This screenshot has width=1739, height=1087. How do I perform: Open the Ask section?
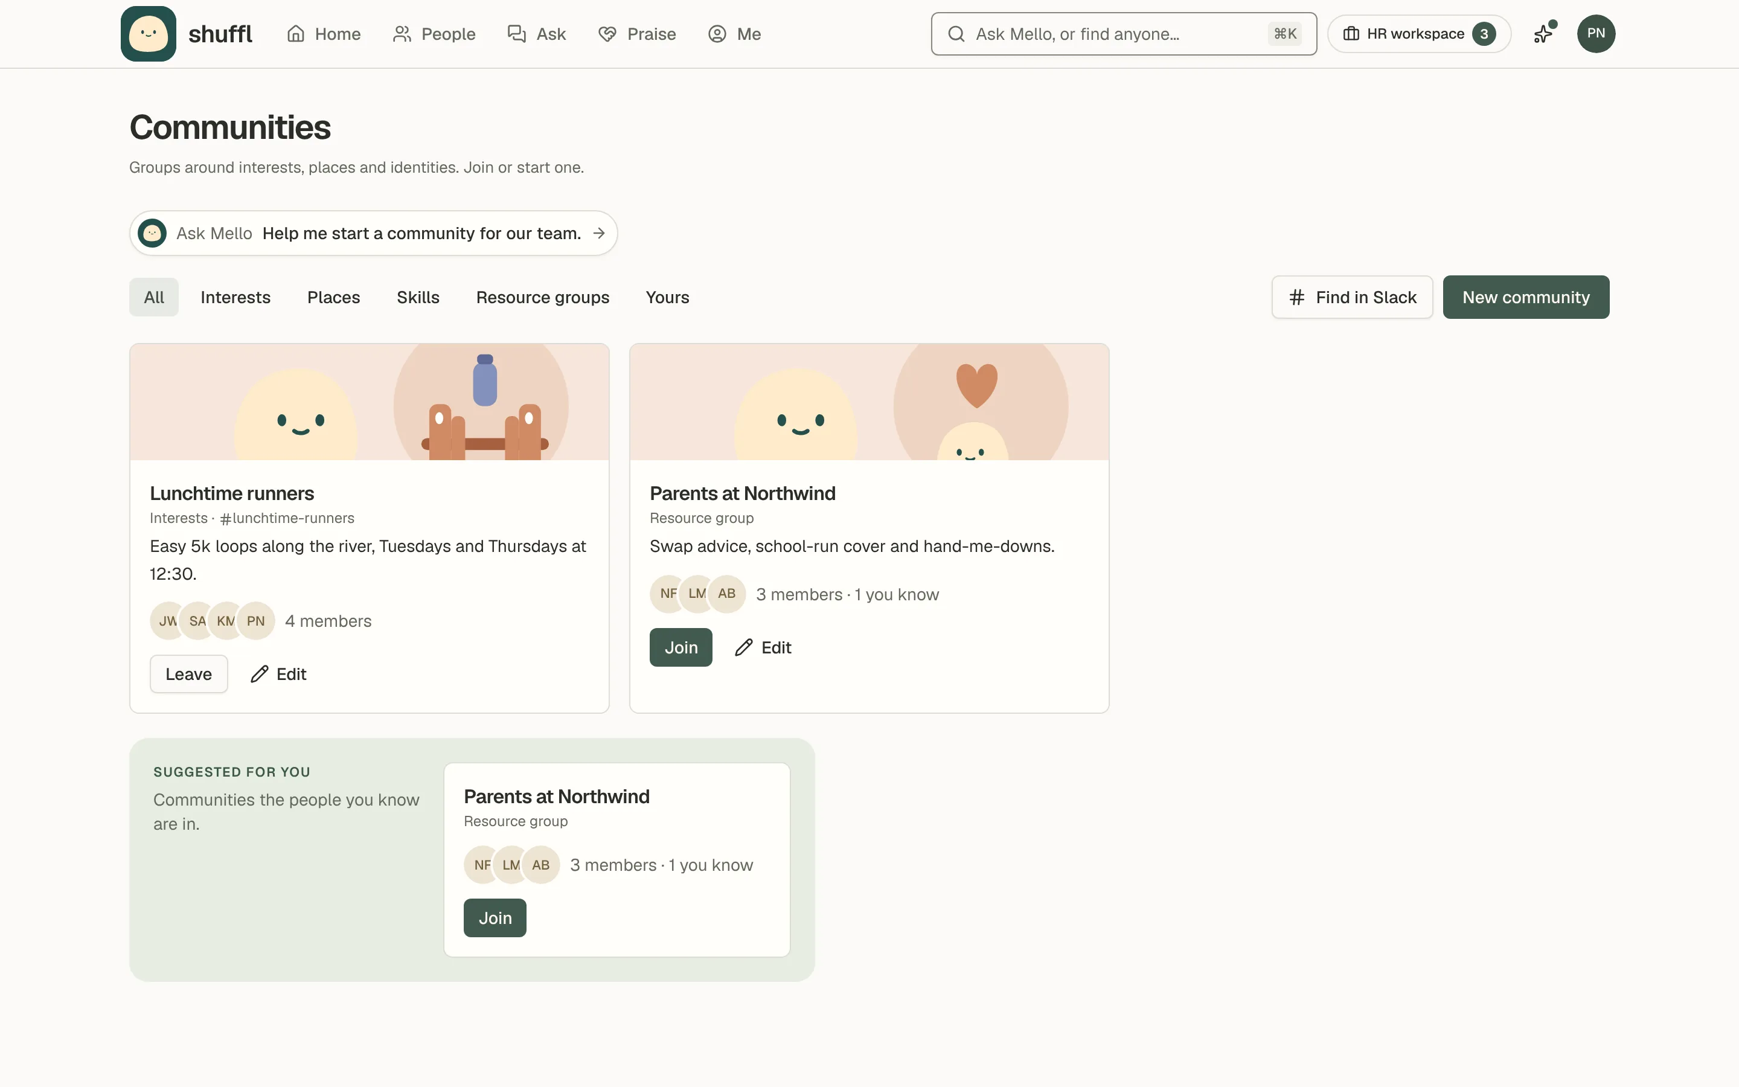coord(537,34)
